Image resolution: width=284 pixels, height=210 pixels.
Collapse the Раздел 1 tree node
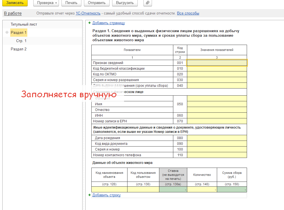pos(7,32)
